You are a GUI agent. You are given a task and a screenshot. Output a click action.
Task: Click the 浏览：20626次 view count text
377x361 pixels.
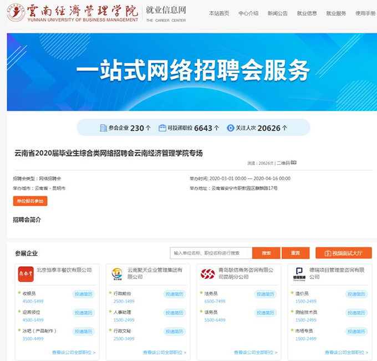(261, 163)
